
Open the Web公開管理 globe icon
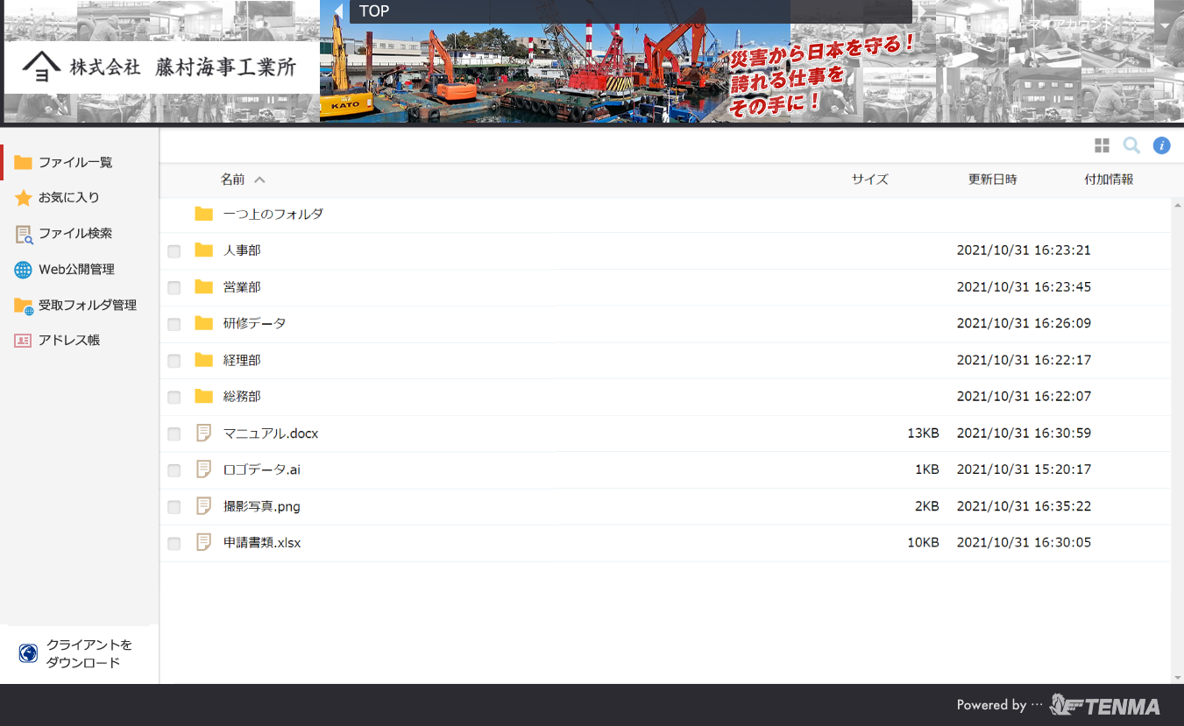click(x=23, y=270)
